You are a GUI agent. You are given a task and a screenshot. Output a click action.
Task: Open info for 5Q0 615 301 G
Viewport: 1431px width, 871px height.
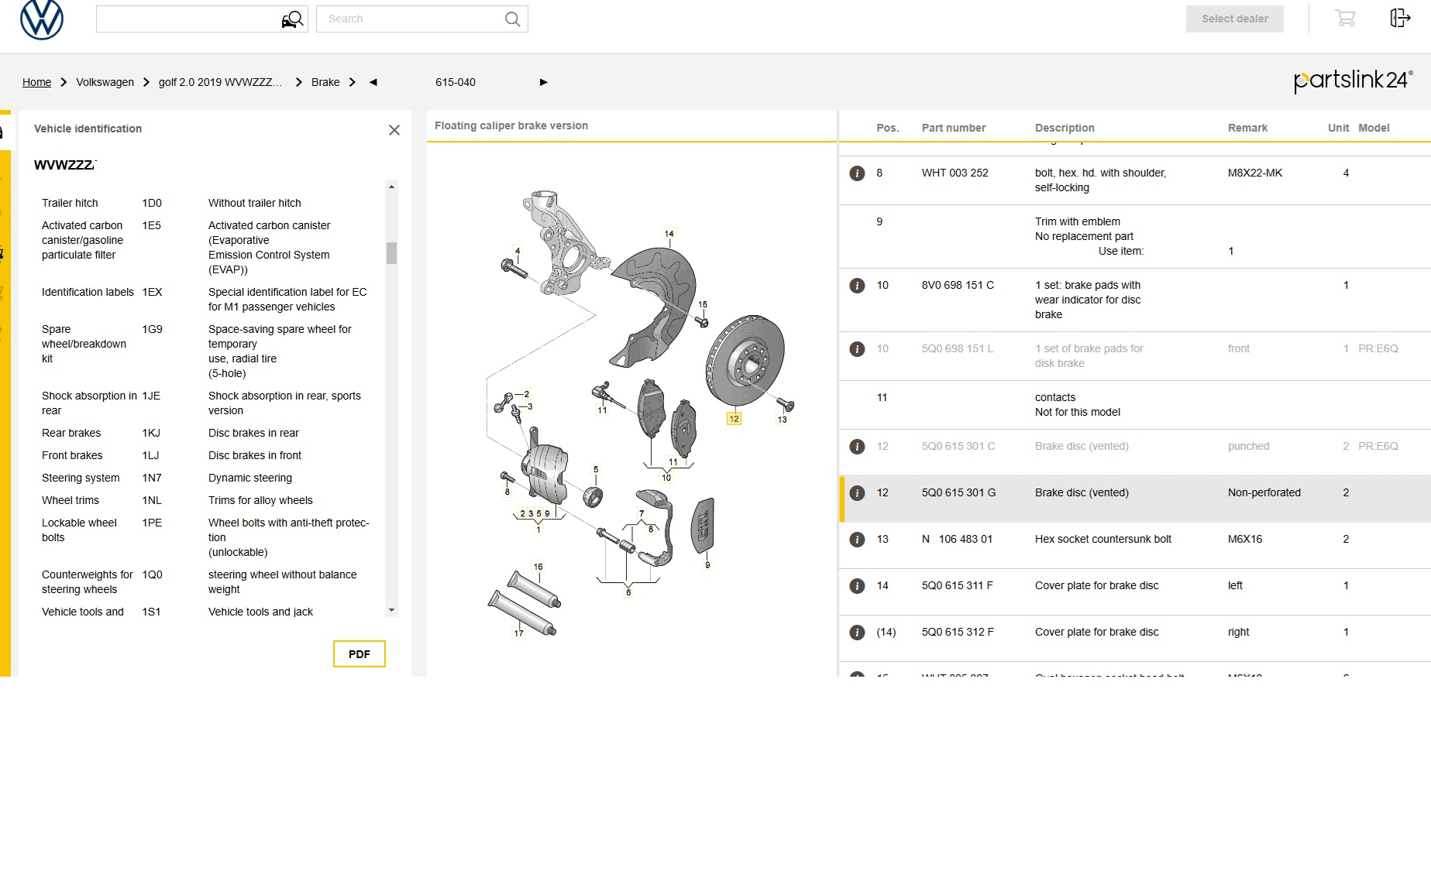(x=857, y=493)
